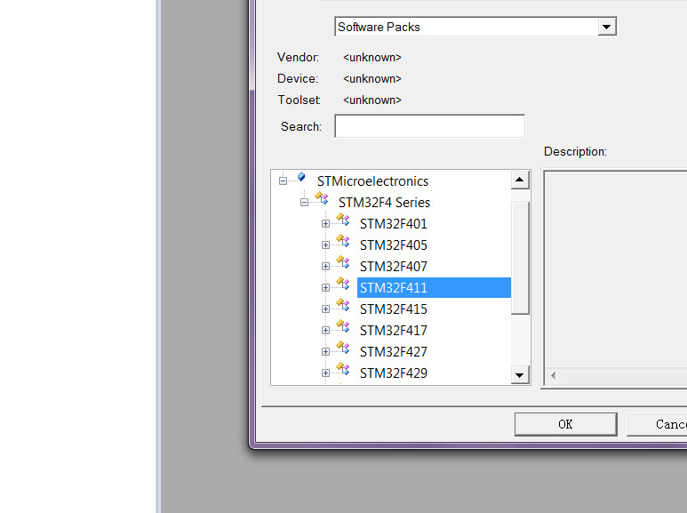The image size is (687, 513).
Task: Click the STM32F401 device group icon
Action: click(x=343, y=220)
